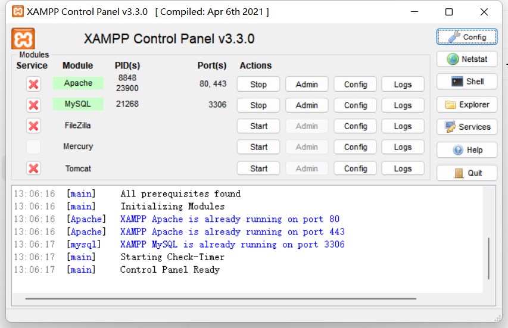Open FileZilla Config menu
The width and height of the screenshot is (508, 328).
pyautogui.click(x=355, y=126)
